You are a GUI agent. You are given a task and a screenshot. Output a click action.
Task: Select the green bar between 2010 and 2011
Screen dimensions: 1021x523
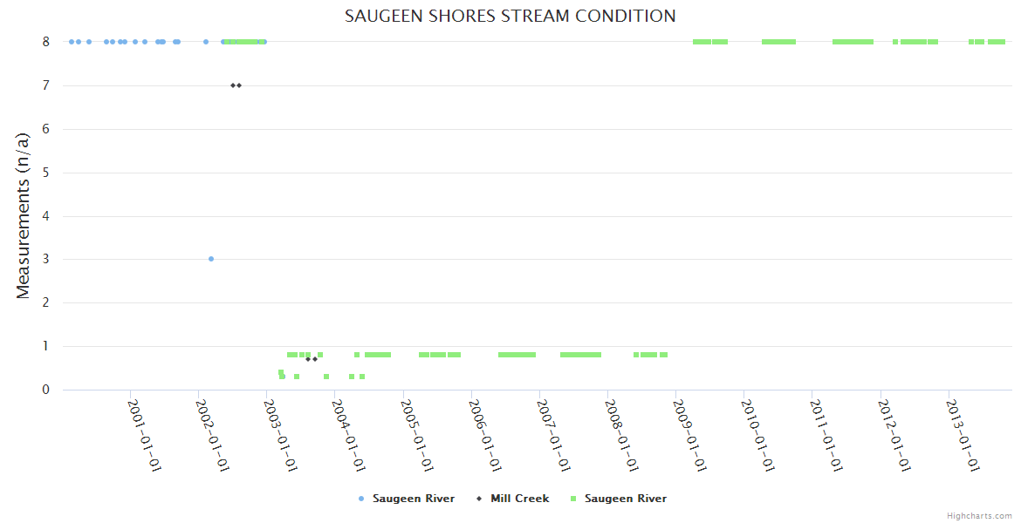(x=778, y=42)
